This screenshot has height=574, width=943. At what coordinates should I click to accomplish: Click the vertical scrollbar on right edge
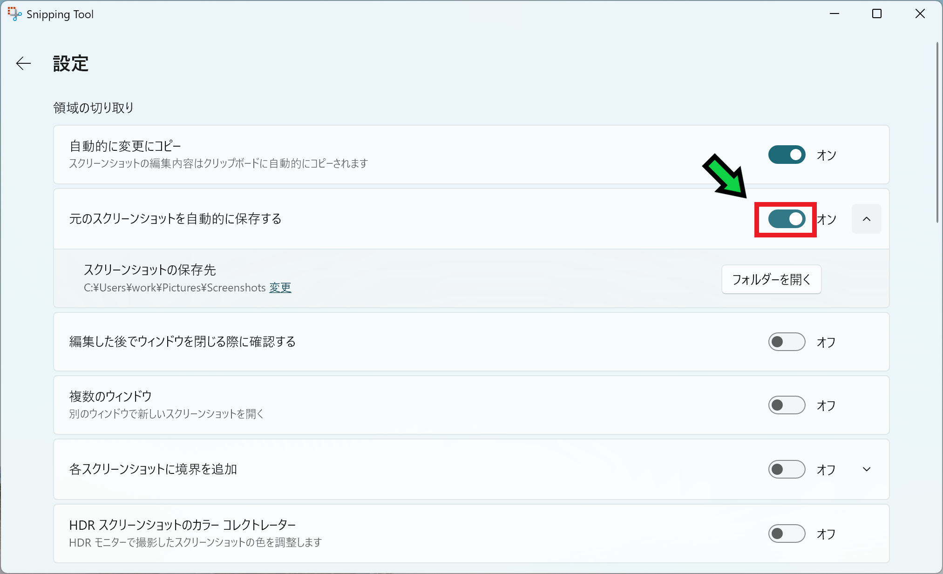click(x=937, y=135)
